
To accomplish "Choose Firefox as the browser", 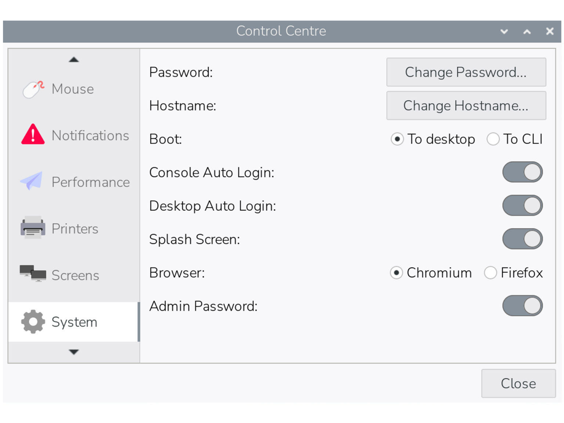I will click(491, 273).
